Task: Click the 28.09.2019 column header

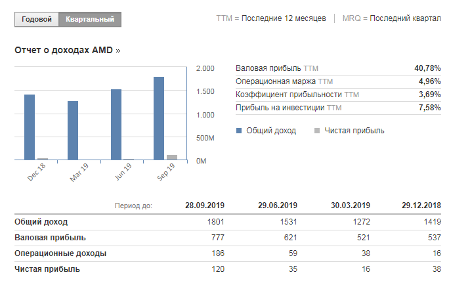Action: point(204,205)
